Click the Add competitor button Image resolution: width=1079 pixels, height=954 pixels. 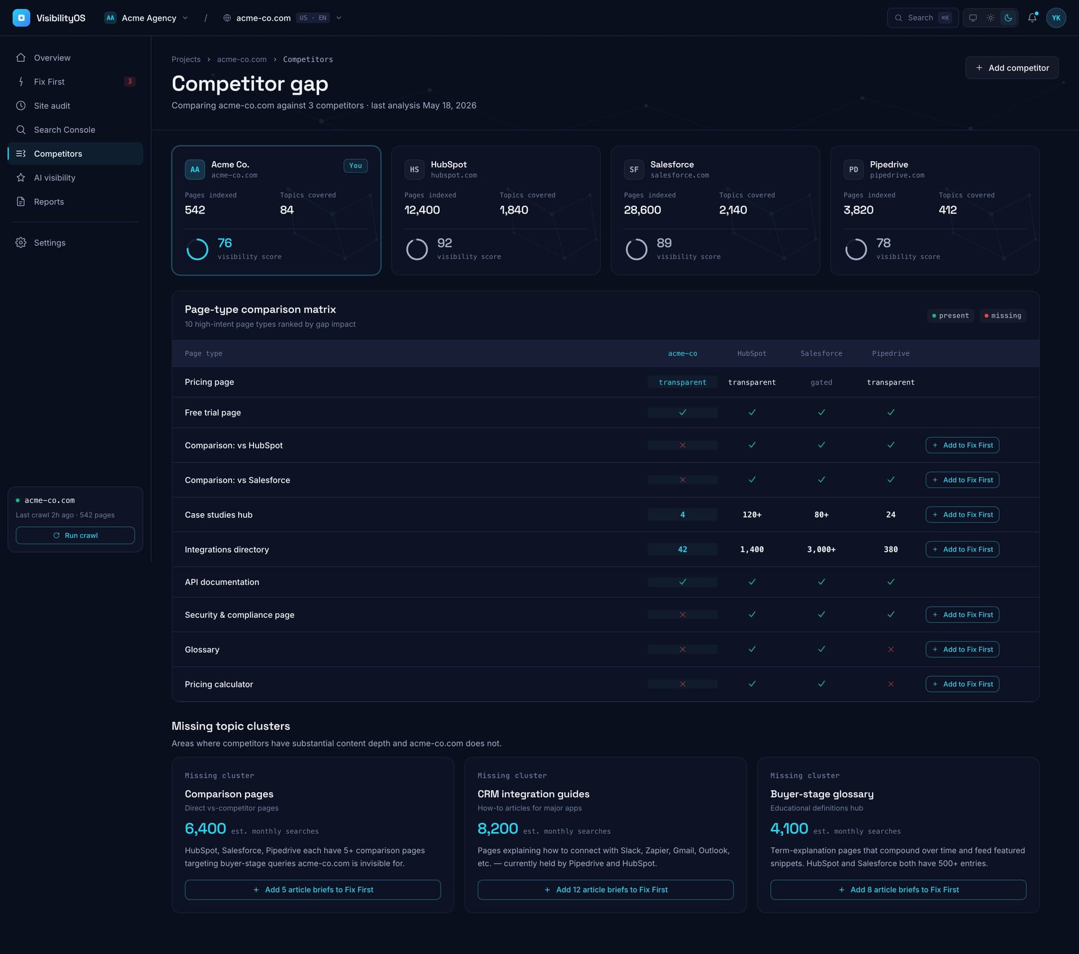pyautogui.click(x=1012, y=68)
